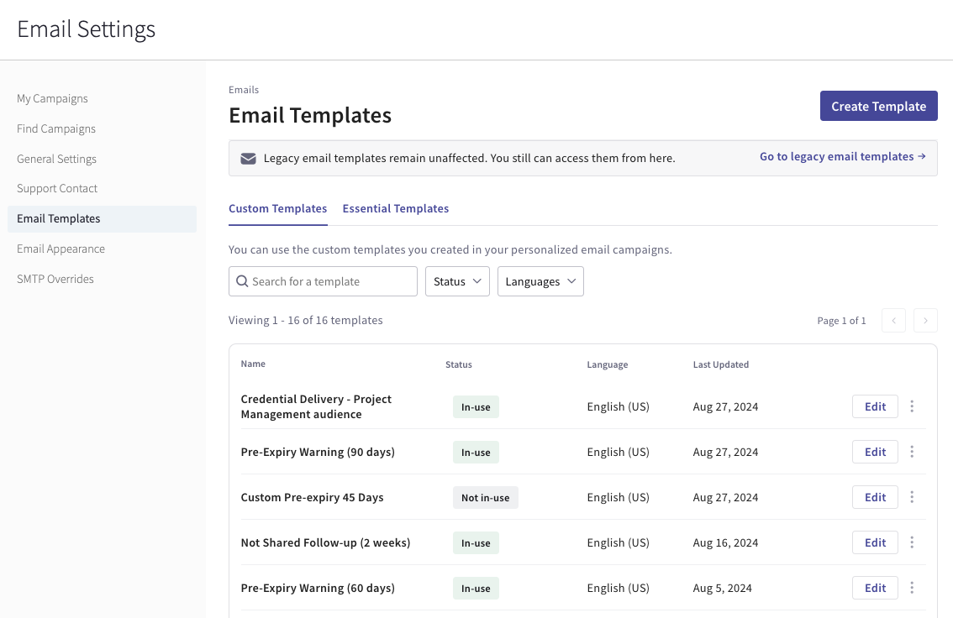Switch to Custom Templates tab

pyautogui.click(x=278, y=209)
